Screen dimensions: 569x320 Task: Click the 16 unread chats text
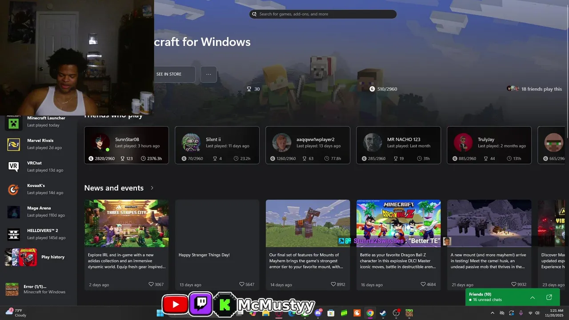[487, 300]
